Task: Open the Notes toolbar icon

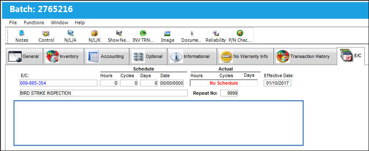Action: point(22,36)
